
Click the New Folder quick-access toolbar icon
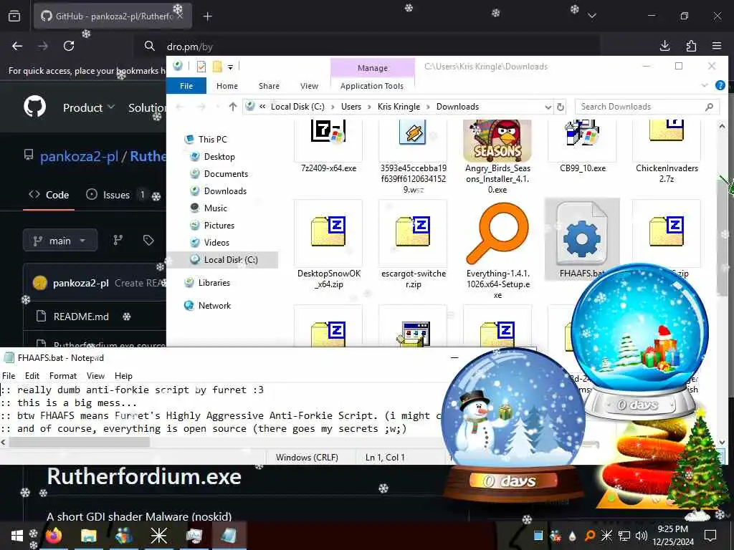click(x=217, y=67)
